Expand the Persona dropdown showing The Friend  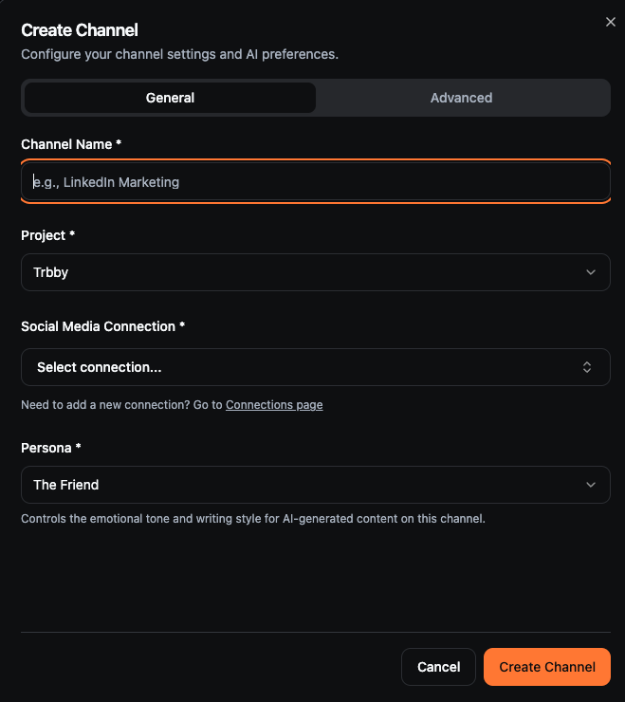[316, 485]
